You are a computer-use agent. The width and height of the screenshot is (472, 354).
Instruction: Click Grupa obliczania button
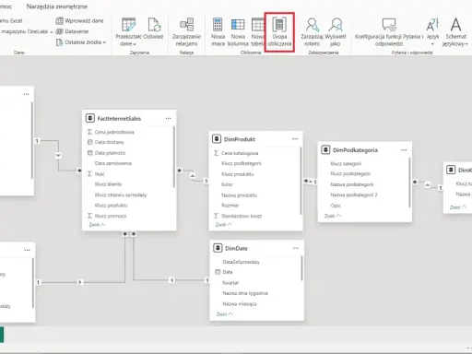(x=279, y=32)
